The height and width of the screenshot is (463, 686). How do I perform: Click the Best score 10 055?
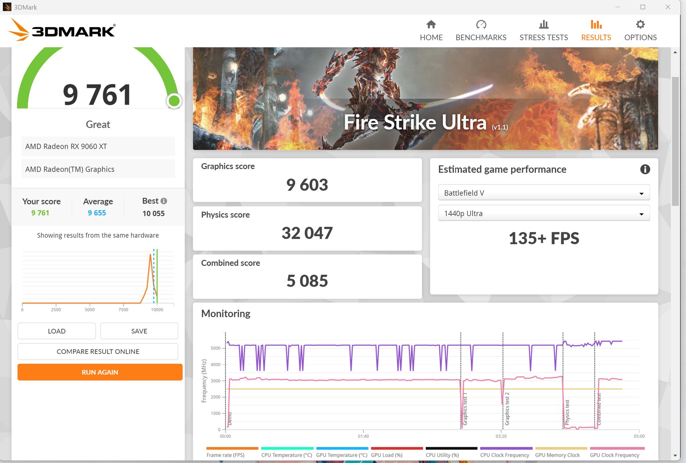(153, 213)
